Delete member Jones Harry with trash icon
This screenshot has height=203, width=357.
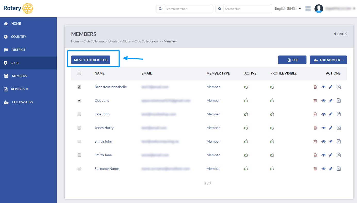coord(315,128)
